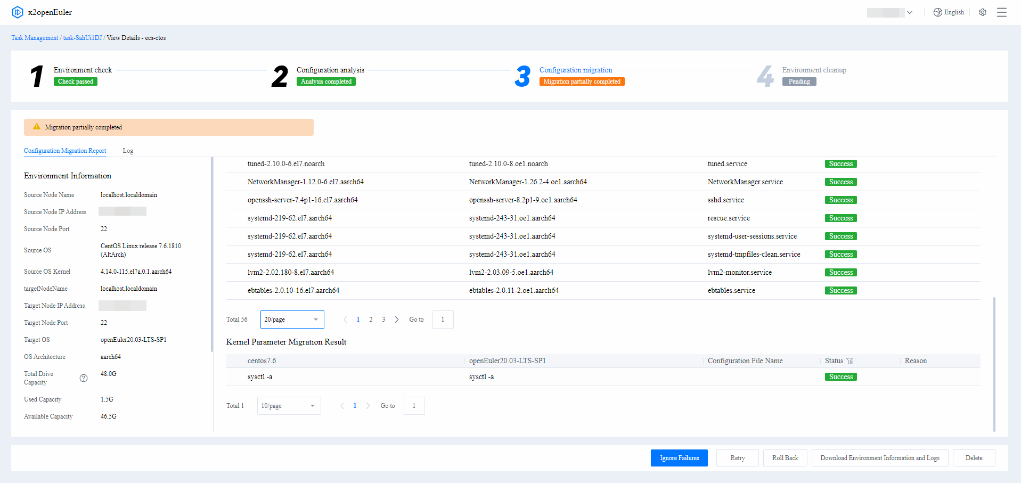Open the settings gear icon

point(983,12)
